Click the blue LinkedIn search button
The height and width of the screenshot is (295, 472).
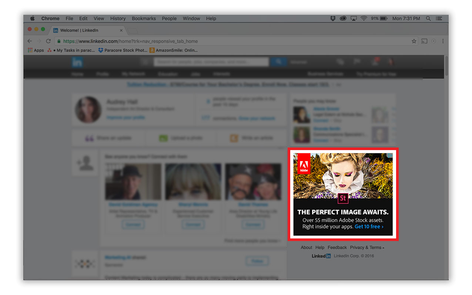tap(278, 62)
